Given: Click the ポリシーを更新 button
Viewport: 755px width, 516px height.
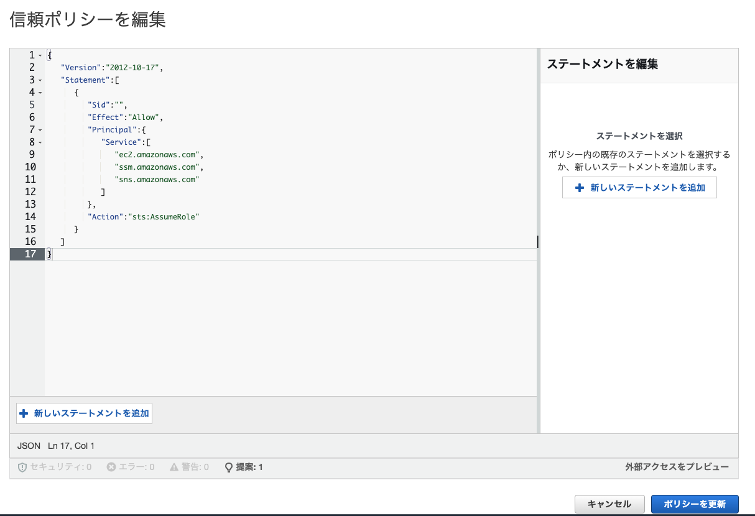Looking at the screenshot, I should click(695, 504).
